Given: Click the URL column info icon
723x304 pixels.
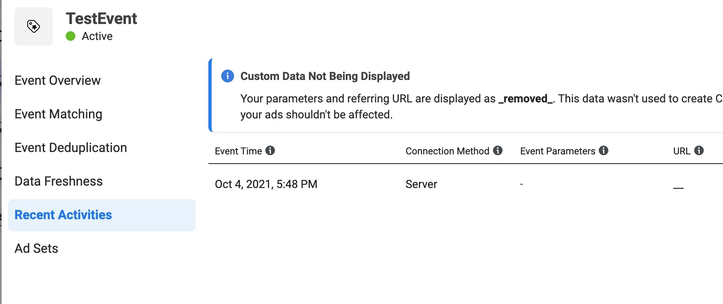Looking at the screenshot, I should click(x=699, y=150).
